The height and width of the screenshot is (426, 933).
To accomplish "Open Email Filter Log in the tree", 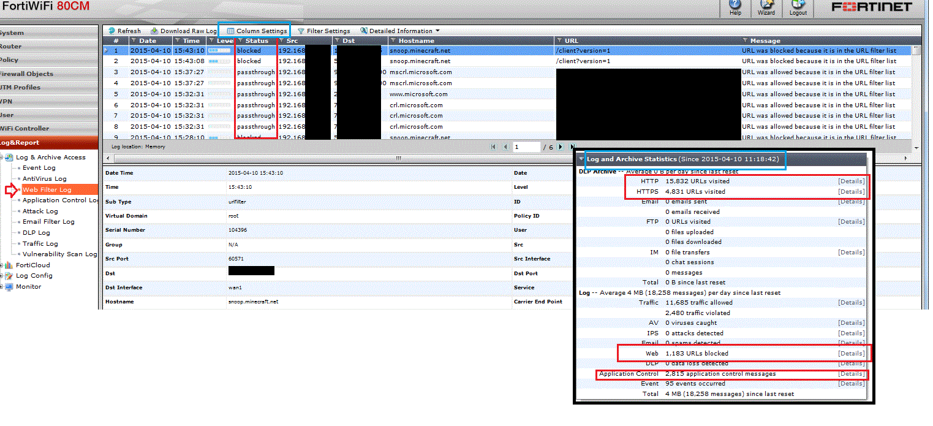I will point(48,221).
